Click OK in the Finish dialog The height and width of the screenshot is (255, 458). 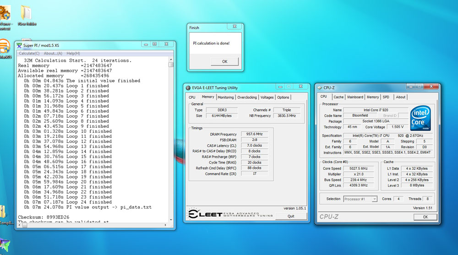pos(224,61)
